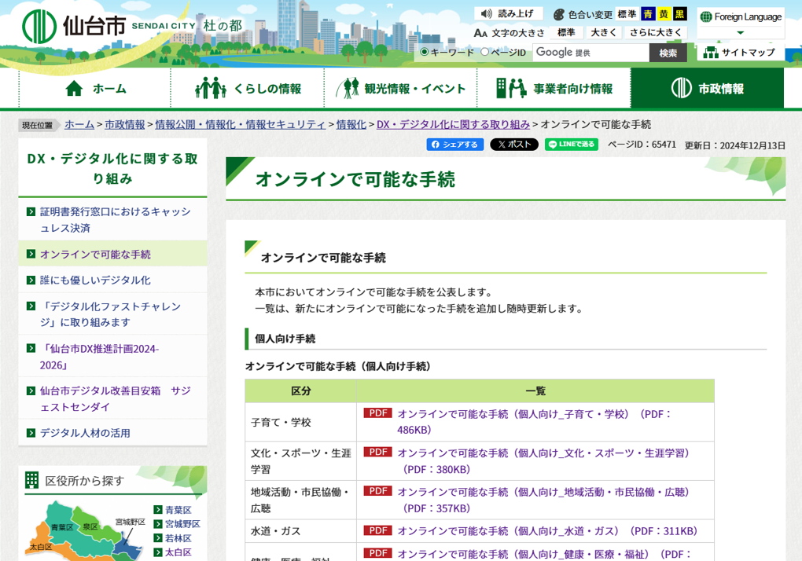
Task: Open 誰にも優しいデジタル化 sidebar item
Action: (x=95, y=280)
